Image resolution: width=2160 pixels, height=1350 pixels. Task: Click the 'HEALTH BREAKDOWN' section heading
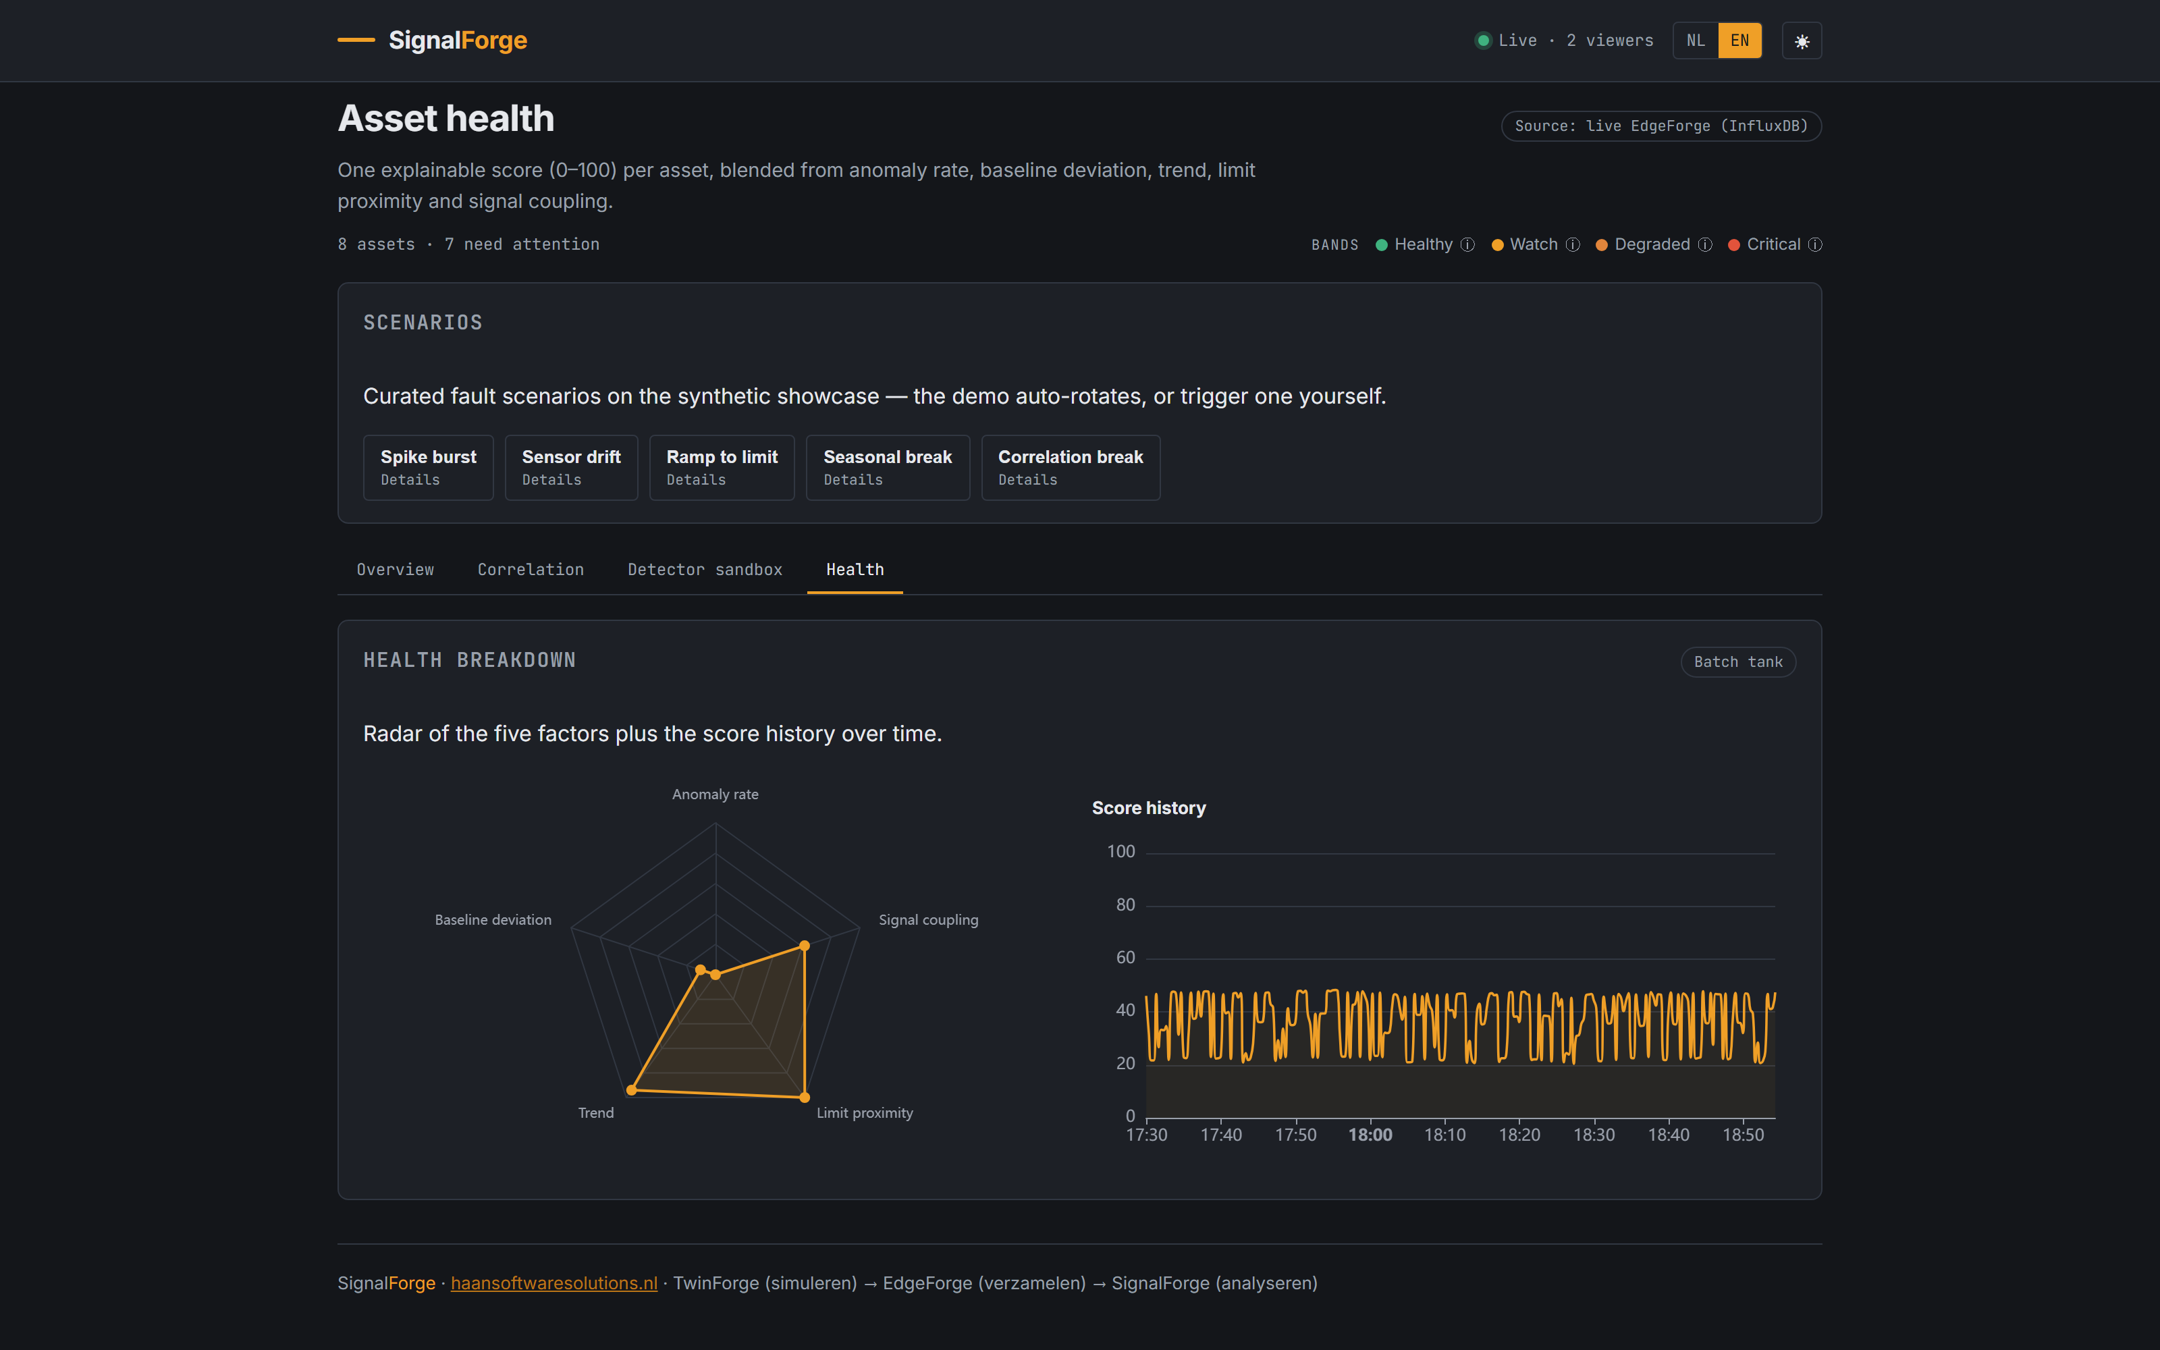point(470,660)
